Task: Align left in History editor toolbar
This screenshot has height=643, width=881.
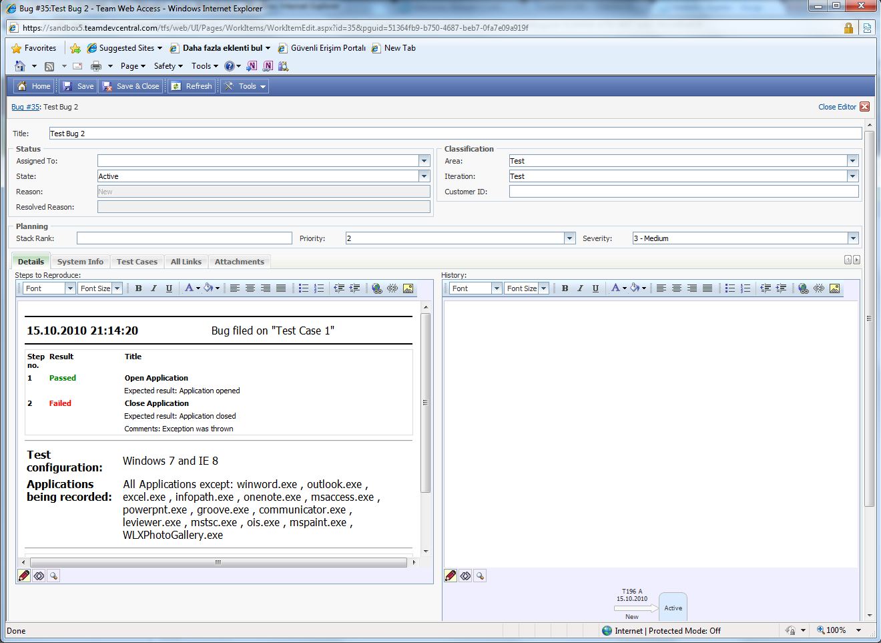Action: coord(661,288)
